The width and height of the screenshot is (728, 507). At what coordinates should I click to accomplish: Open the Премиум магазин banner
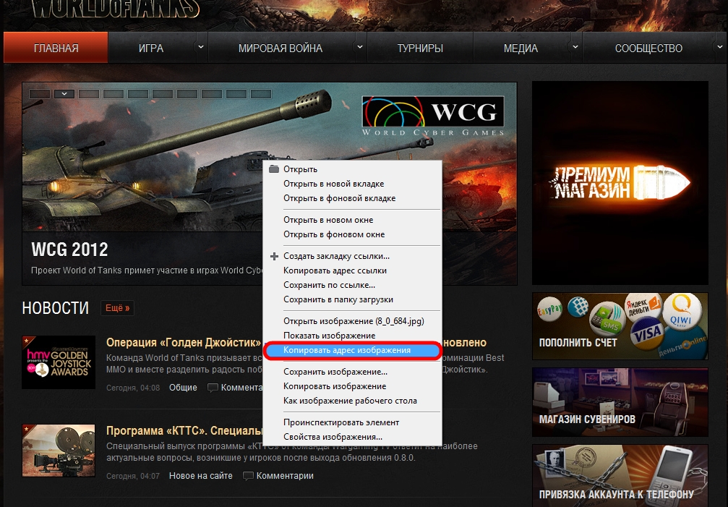click(620, 183)
